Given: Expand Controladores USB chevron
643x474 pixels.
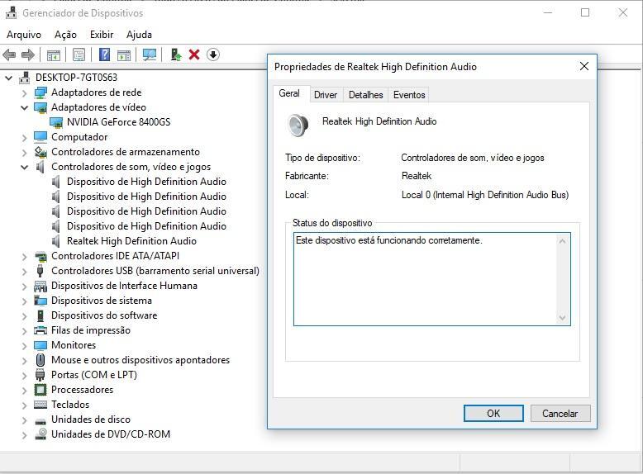Looking at the screenshot, I should (x=25, y=271).
